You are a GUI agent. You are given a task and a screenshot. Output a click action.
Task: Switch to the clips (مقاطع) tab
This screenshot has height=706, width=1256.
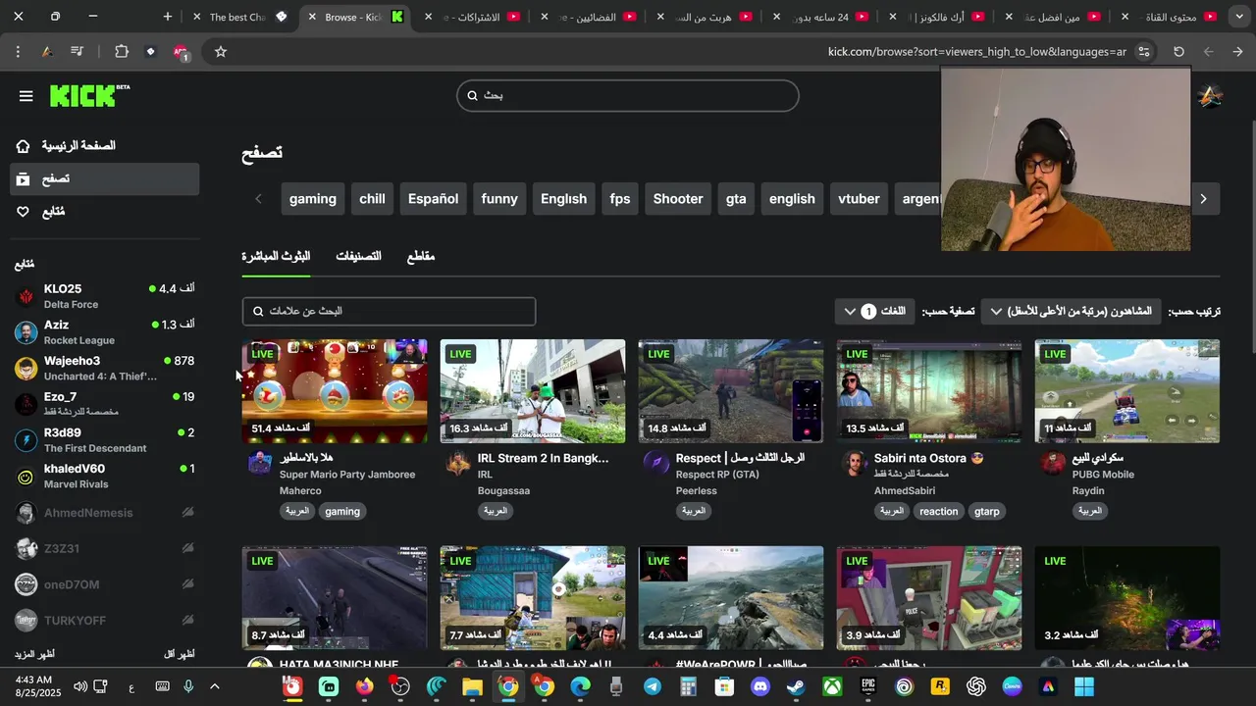421,256
